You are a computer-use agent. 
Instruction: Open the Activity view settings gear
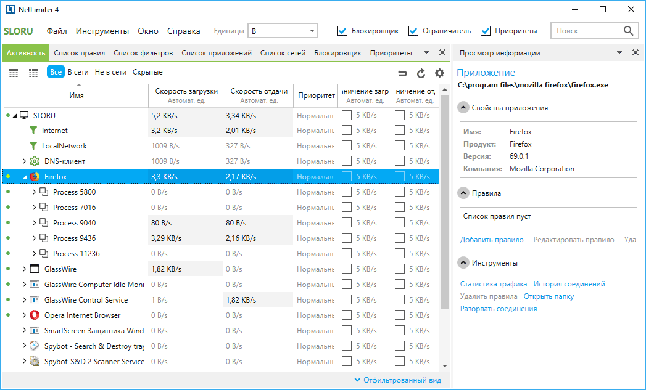[x=439, y=73]
